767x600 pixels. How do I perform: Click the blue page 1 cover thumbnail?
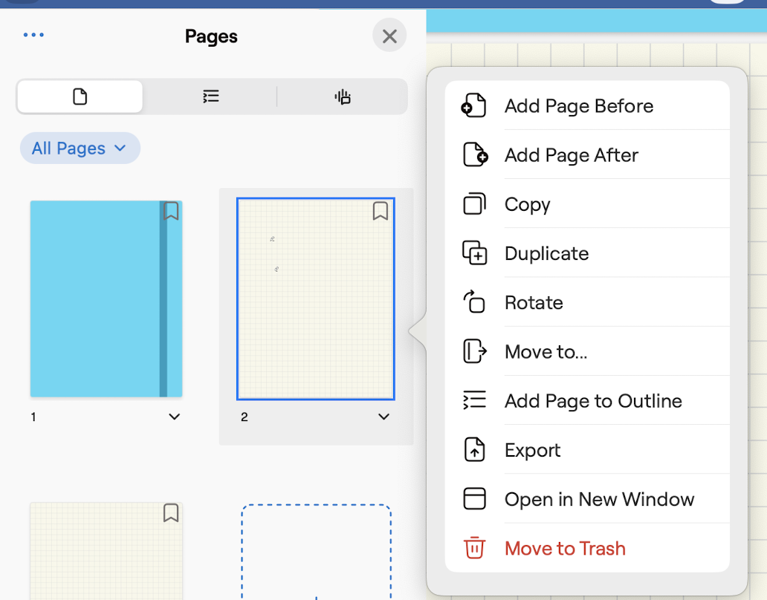pyautogui.click(x=106, y=298)
